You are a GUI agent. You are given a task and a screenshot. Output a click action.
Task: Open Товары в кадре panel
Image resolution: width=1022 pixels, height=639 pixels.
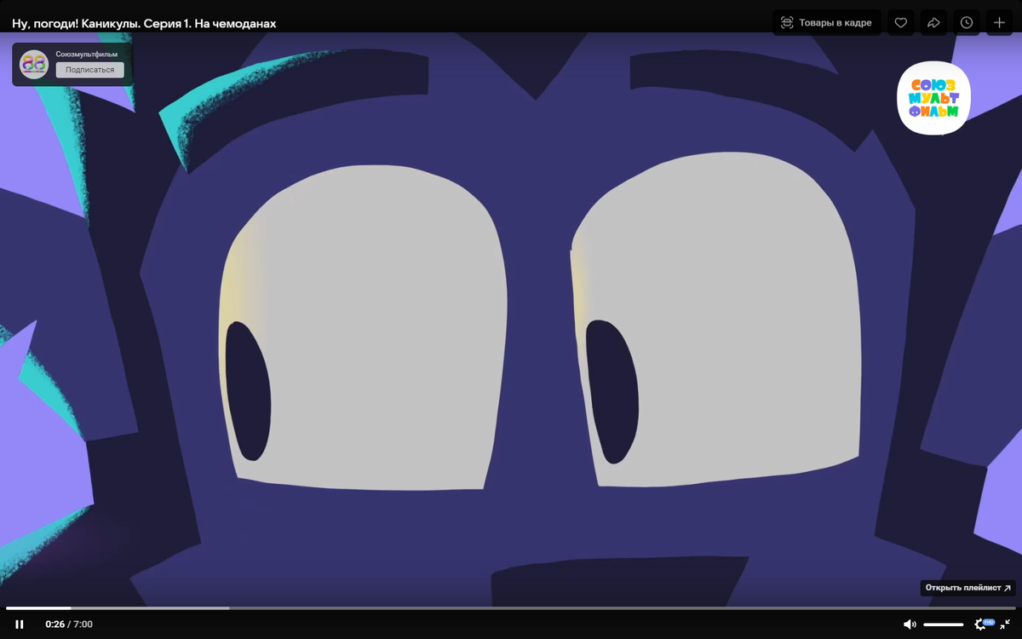coord(827,23)
